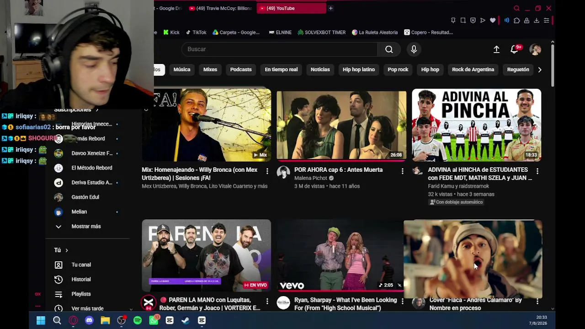Click the YouTube search magnifier button

click(389, 49)
